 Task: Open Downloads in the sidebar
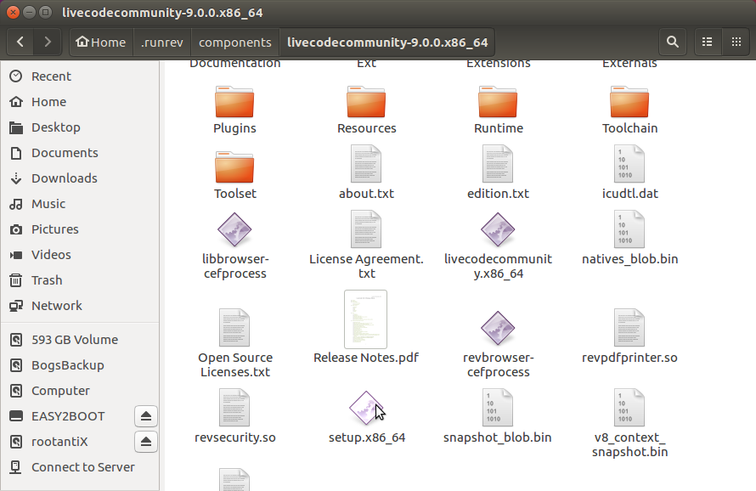click(80, 178)
